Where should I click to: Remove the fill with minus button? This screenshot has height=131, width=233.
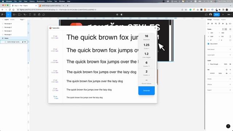pyautogui.click(x=230, y=74)
